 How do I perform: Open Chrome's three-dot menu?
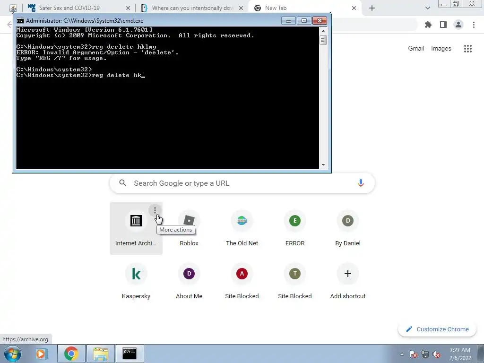[474, 25]
